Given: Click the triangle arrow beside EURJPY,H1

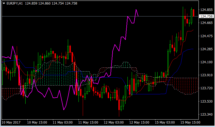Looking at the screenshot, I should (x=4, y=3).
